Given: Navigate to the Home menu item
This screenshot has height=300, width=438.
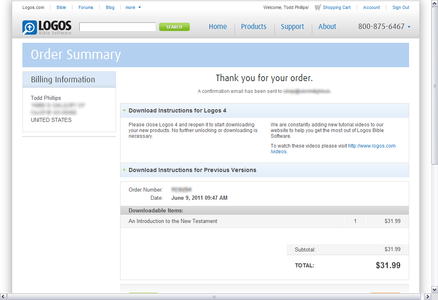Looking at the screenshot, I should (218, 26).
